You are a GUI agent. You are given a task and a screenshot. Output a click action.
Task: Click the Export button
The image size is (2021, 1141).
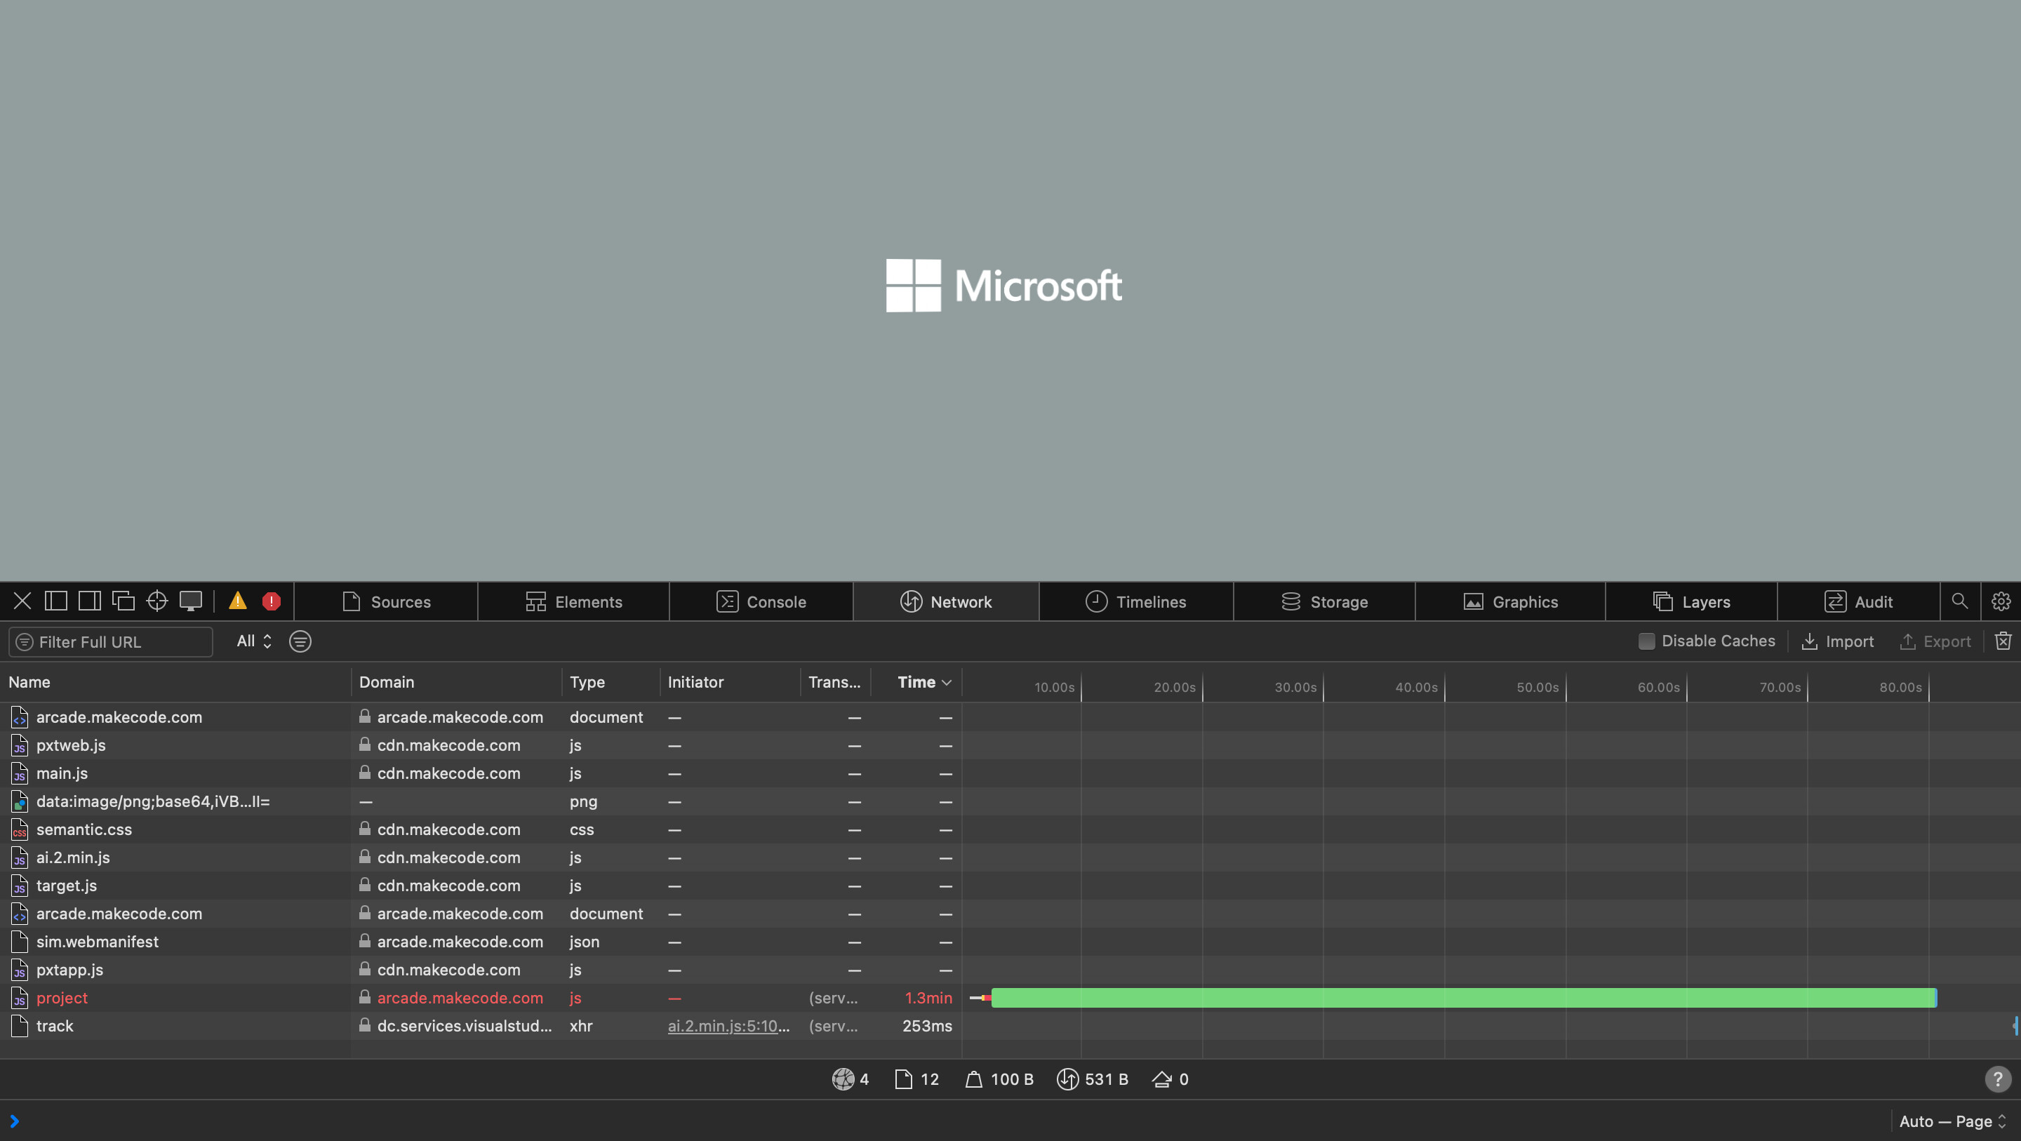pyautogui.click(x=1935, y=641)
